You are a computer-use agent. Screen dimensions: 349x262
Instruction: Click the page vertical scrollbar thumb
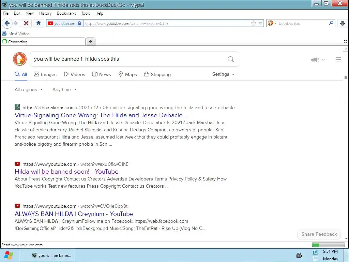pos(346,77)
